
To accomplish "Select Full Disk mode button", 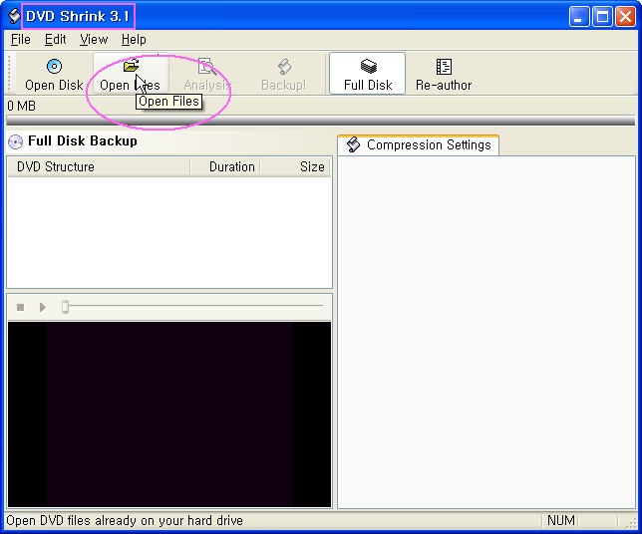I will tap(367, 74).
